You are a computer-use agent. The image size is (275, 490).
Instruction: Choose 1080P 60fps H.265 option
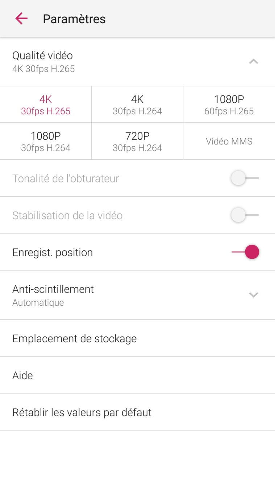[x=229, y=105]
